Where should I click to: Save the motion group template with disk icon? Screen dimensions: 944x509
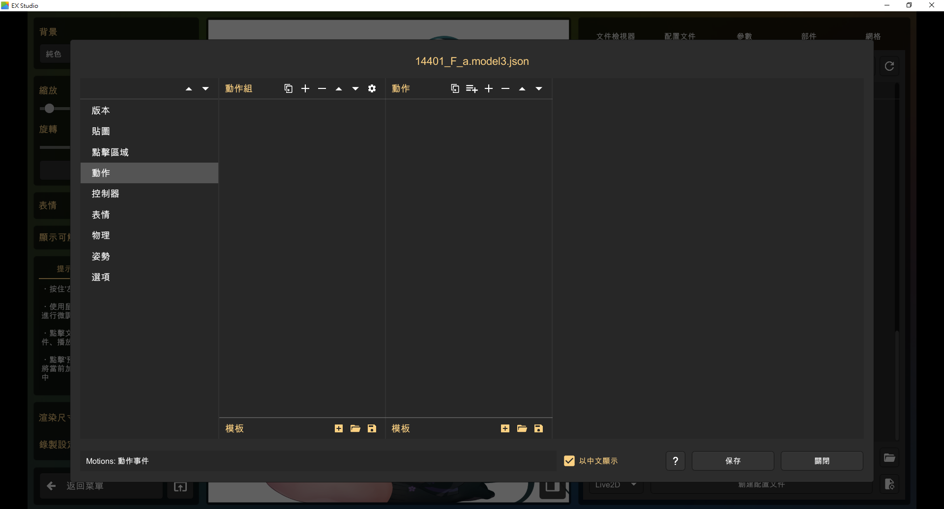click(x=372, y=428)
